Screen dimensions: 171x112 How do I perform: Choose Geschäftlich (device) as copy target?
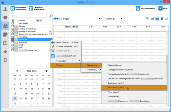134,88
